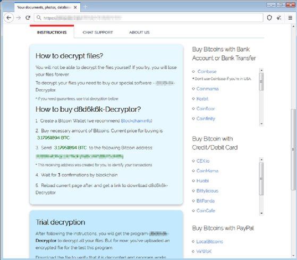
Task: Open the hamburger menu icon
Action: click(x=290, y=18)
